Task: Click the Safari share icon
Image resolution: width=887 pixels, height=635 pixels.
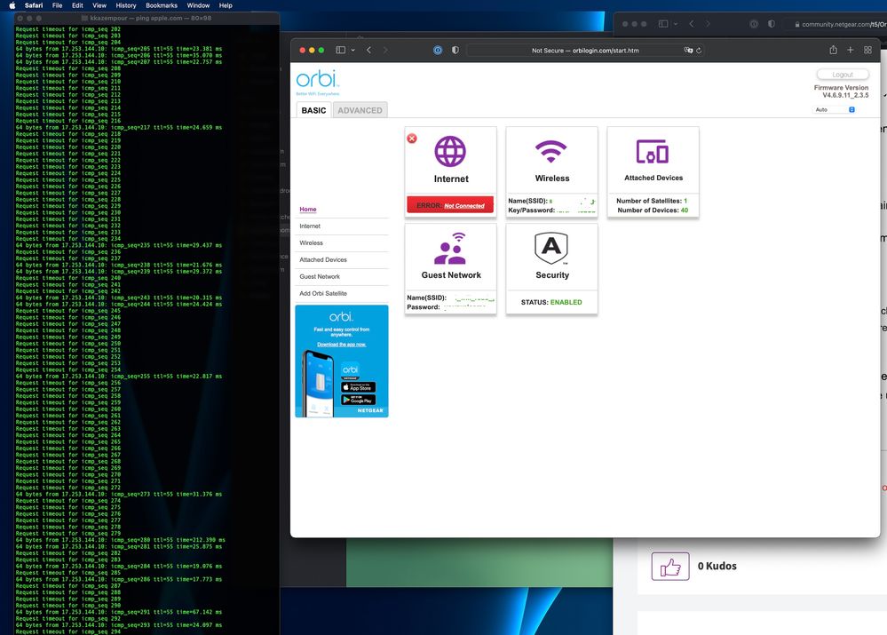Action: (833, 51)
